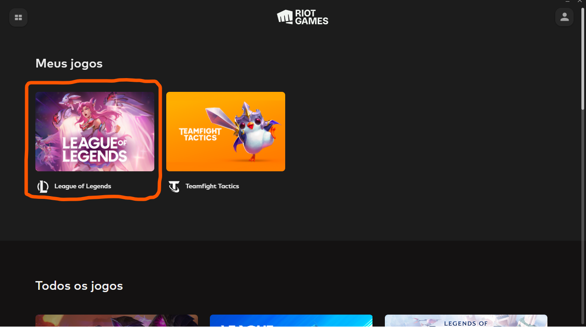Close the Riot client window
Screen dimensions: 586x327
point(580,2)
